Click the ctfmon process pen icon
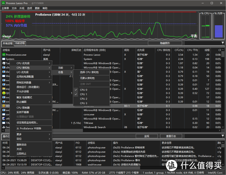The width and height of the screenshot is (226, 175). point(4,118)
